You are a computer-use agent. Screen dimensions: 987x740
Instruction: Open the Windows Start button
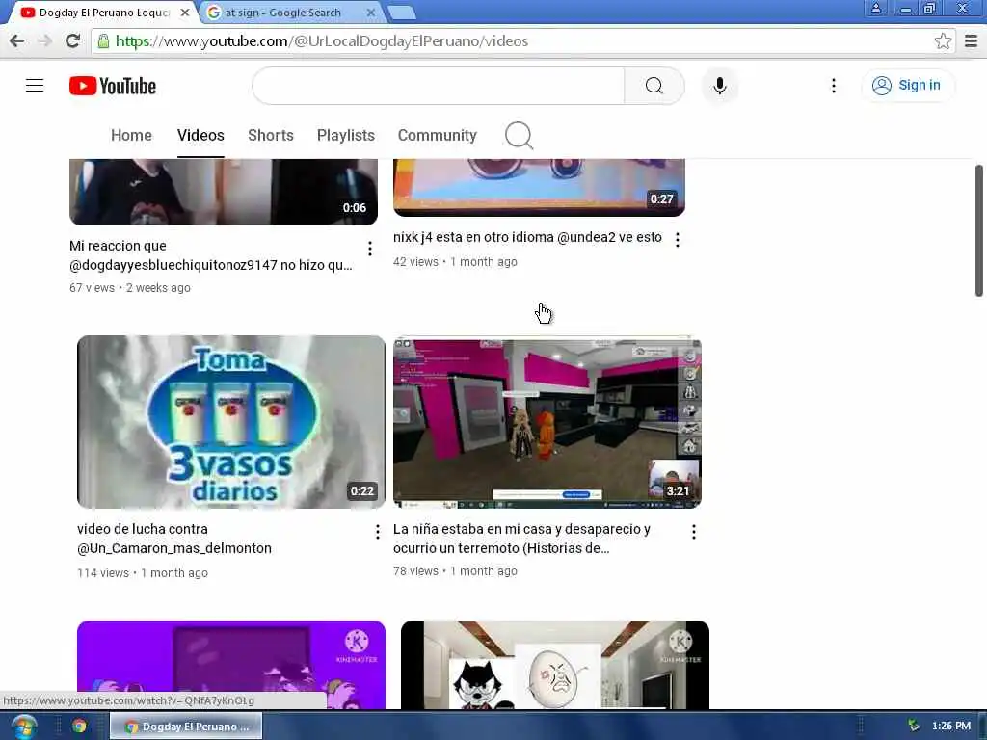(23, 727)
